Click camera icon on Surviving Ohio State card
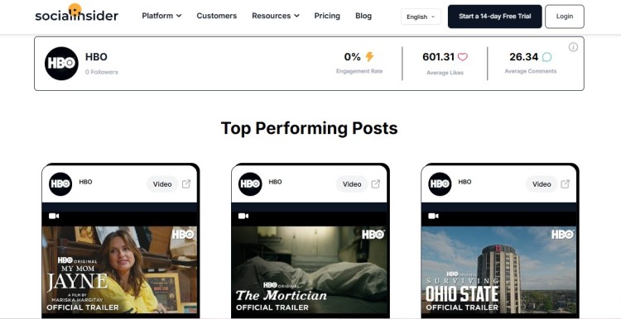 coord(433,216)
